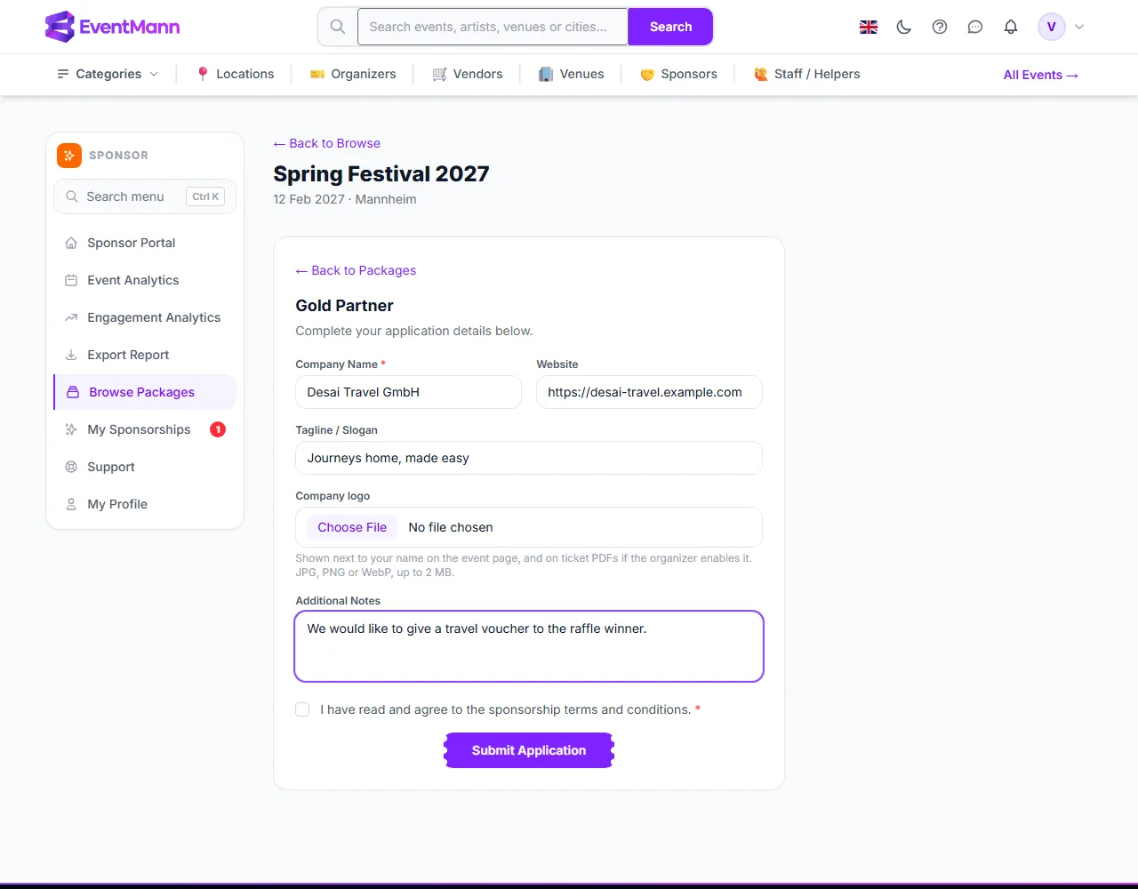Click the Staff / Helpers icon
This screenshot has width=1138, height=889.
point(761,74)
